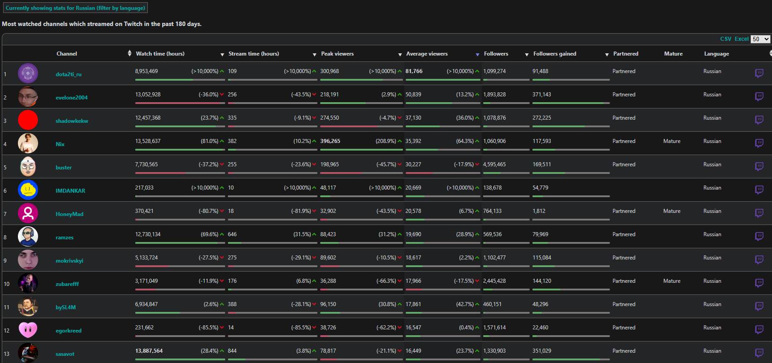Open Twitch chat icon for buster

coord(759,166)
